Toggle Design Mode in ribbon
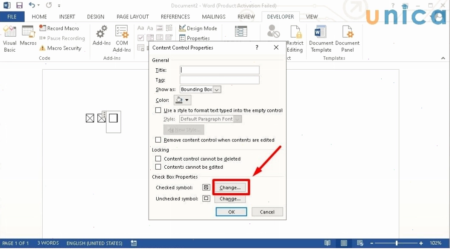450x249 pixels. (198, 28)
